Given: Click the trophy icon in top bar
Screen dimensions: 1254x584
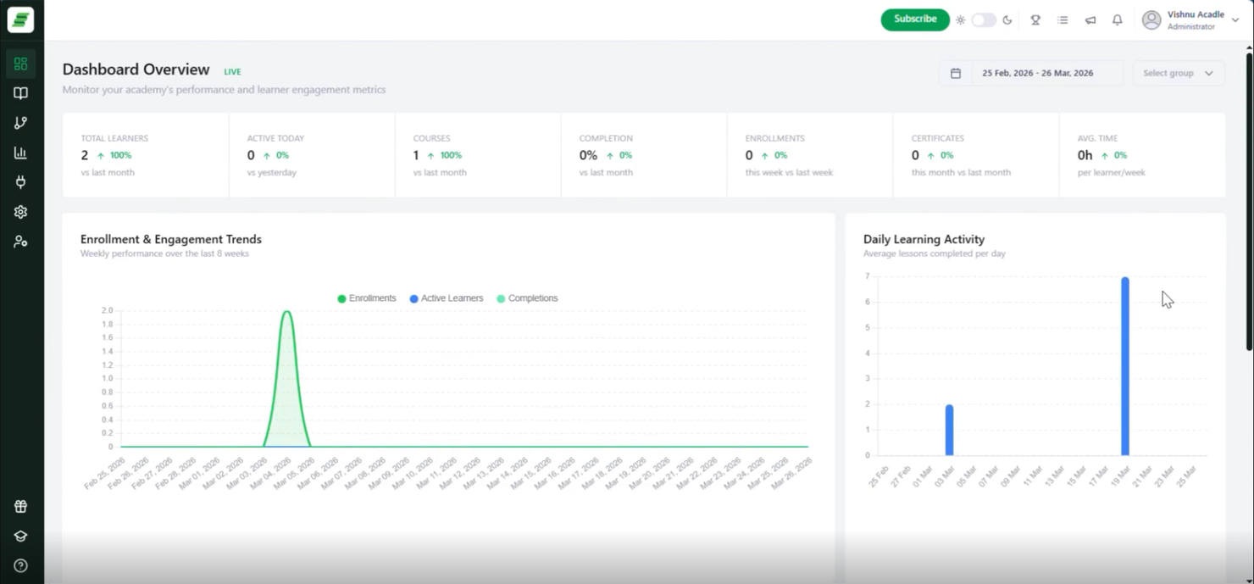Looking at the screenshot, I should pos(1035,20).
